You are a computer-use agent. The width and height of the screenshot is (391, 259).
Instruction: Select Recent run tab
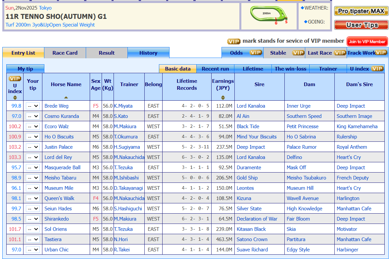tap(216, 69)
